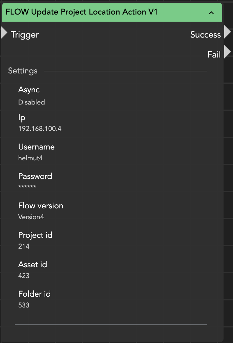Edit the Ip value 192.168.100.4
Screen dimensions: 233x343
click(x=40, y=129)
